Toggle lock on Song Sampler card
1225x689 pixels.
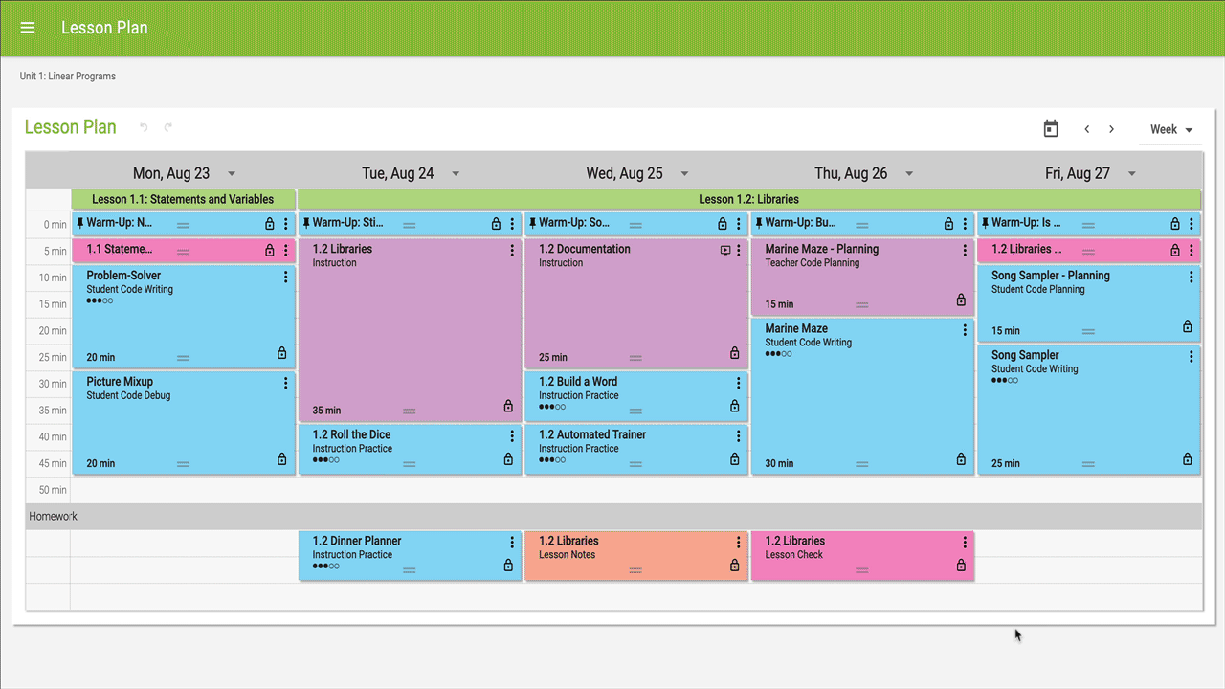[x=1188, y=459]
